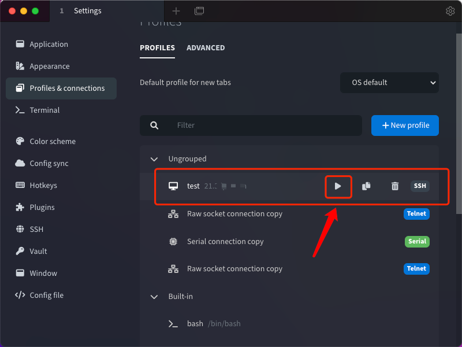Select the Serial connection copy profile
The image size is (462, 347).
click(x=225, y=242)
